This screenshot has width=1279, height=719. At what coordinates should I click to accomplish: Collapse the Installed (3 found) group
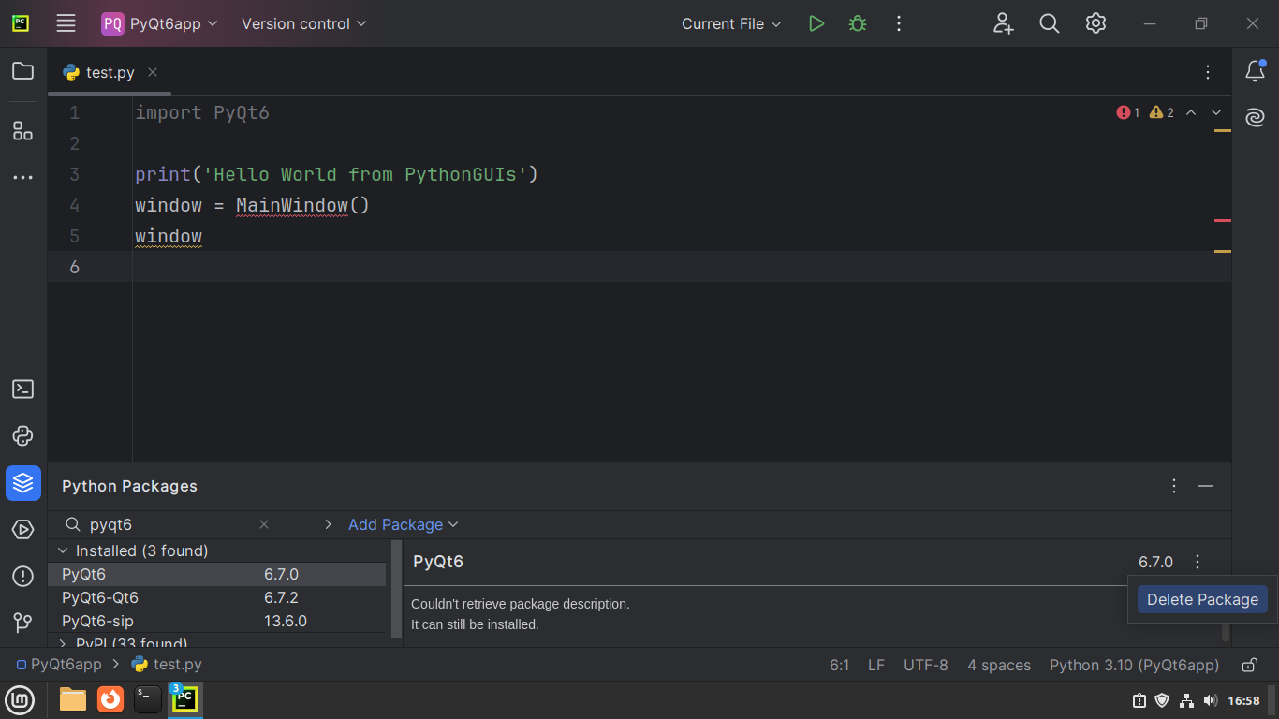tap(64, 550)
